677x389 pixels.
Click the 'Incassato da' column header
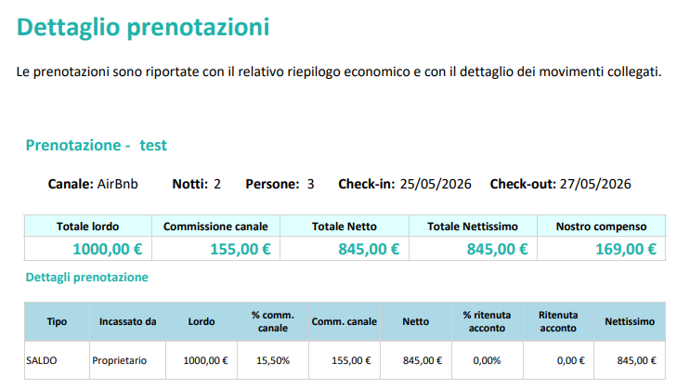click(x=128, y=321)
